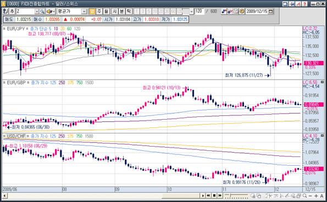The height and width of the screenshot is (202, 327).
Task: Click the small square icon before EUR/JPY label
Action: click(4, 29)
